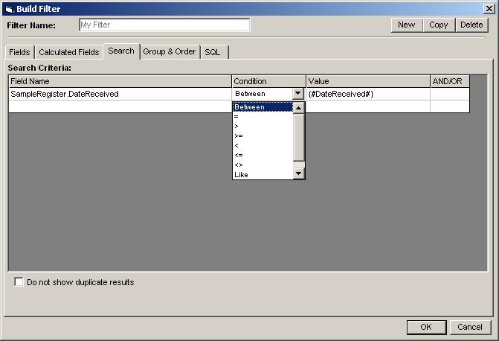Click the Filter Name input field
Image resolution: width=499 pixels, height=341 pixels.
[x=164, y=25]
